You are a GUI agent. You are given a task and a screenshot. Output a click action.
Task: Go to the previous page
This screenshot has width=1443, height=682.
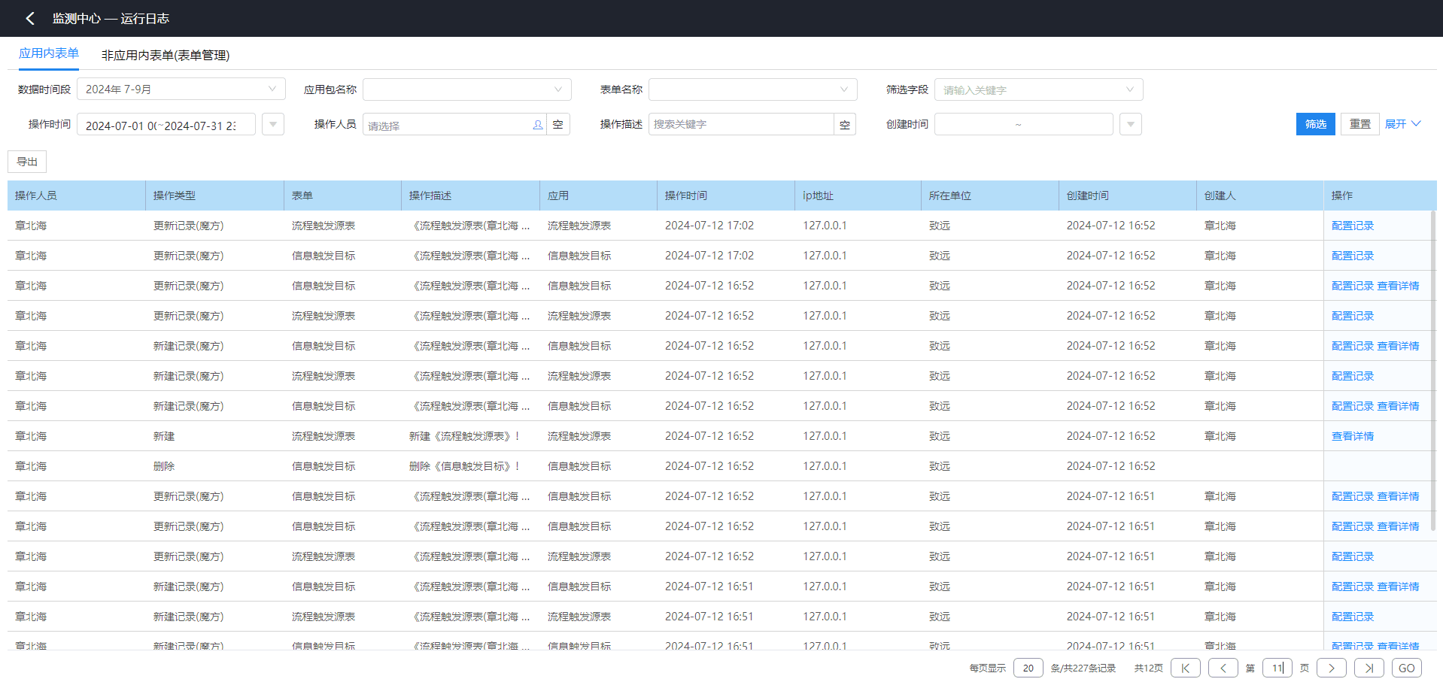click(1223, 668)
